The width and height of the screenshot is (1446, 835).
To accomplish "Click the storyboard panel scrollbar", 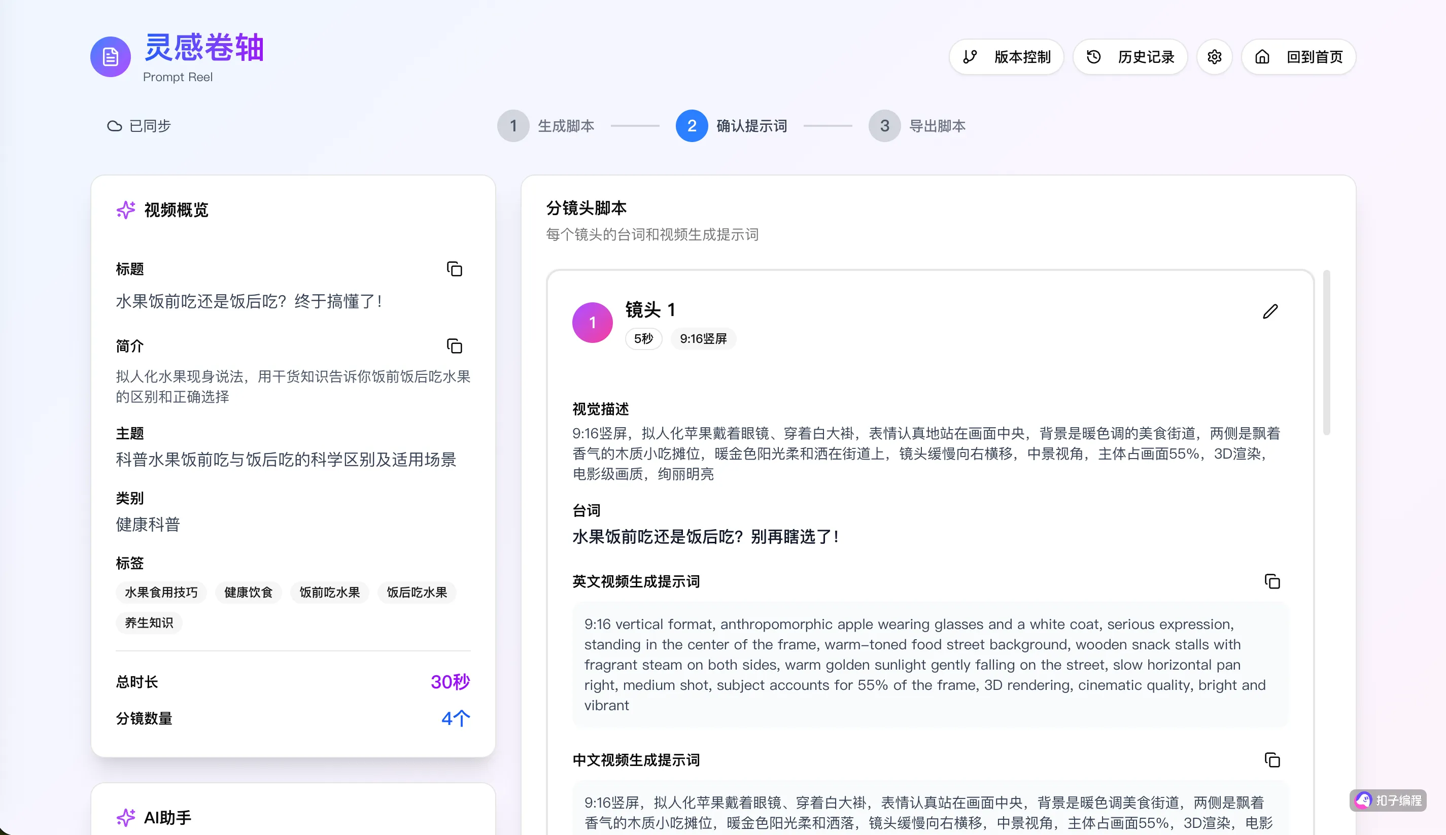I will point(1326,353).
